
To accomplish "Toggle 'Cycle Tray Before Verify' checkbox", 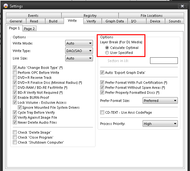I will pos(15,112).
